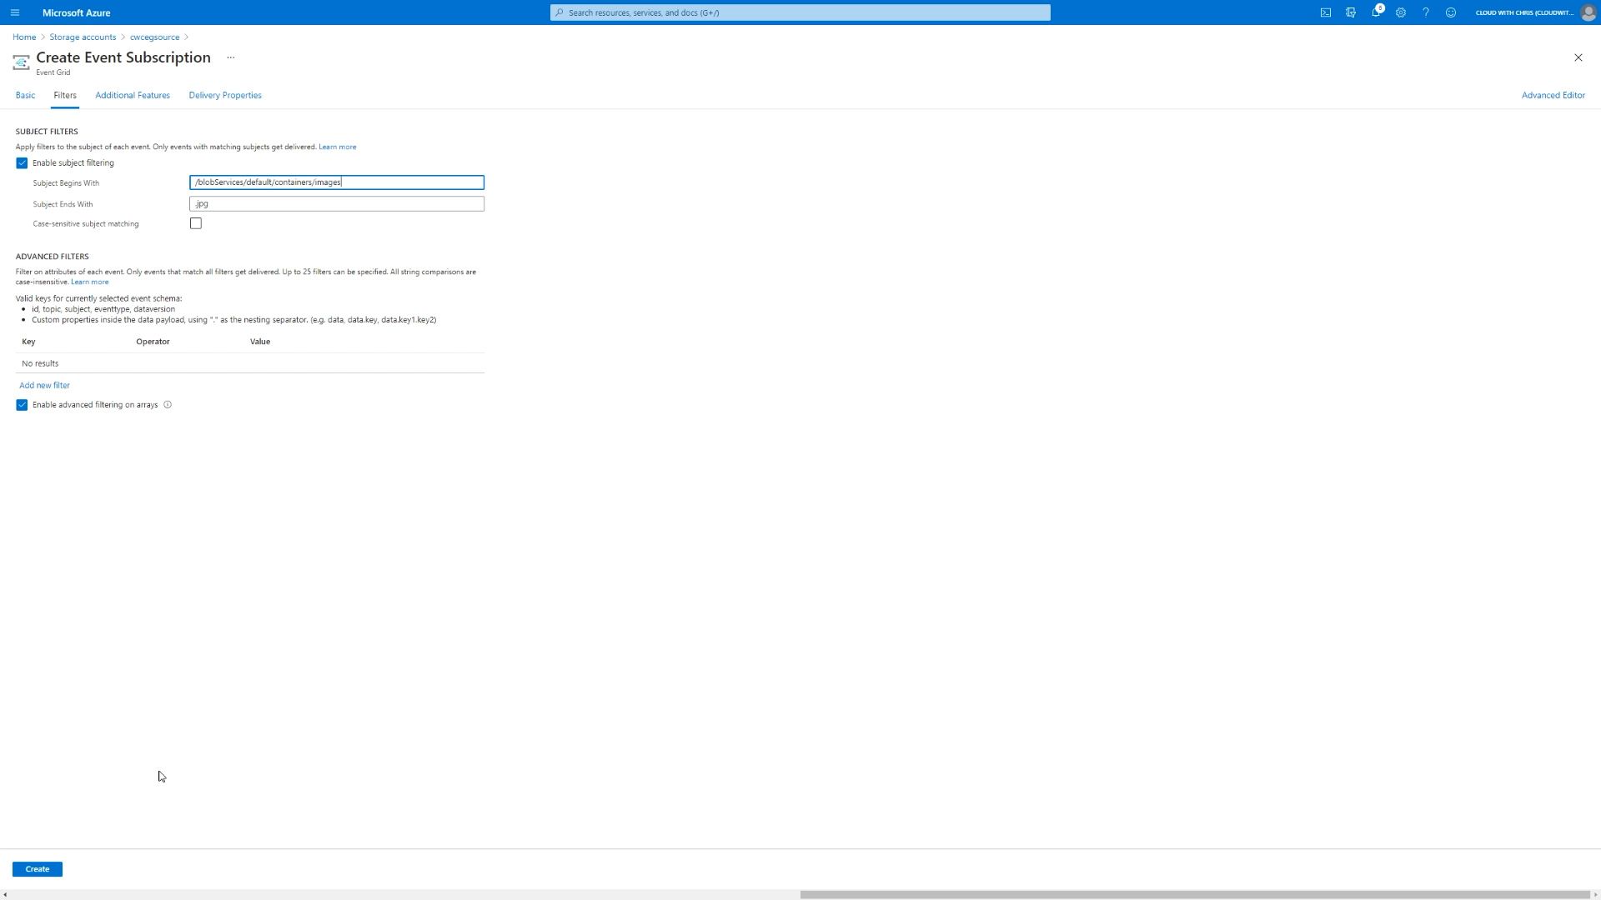
Task: Click info icon beside advanced filtering arrays
Action: 168,405
